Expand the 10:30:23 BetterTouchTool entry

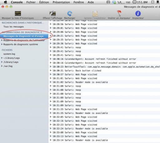[x=51, y=67]
